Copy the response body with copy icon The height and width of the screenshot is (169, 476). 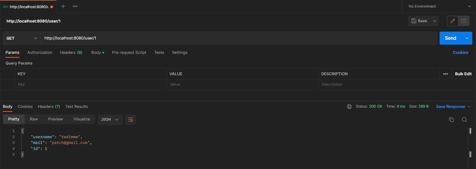(451, 120)
